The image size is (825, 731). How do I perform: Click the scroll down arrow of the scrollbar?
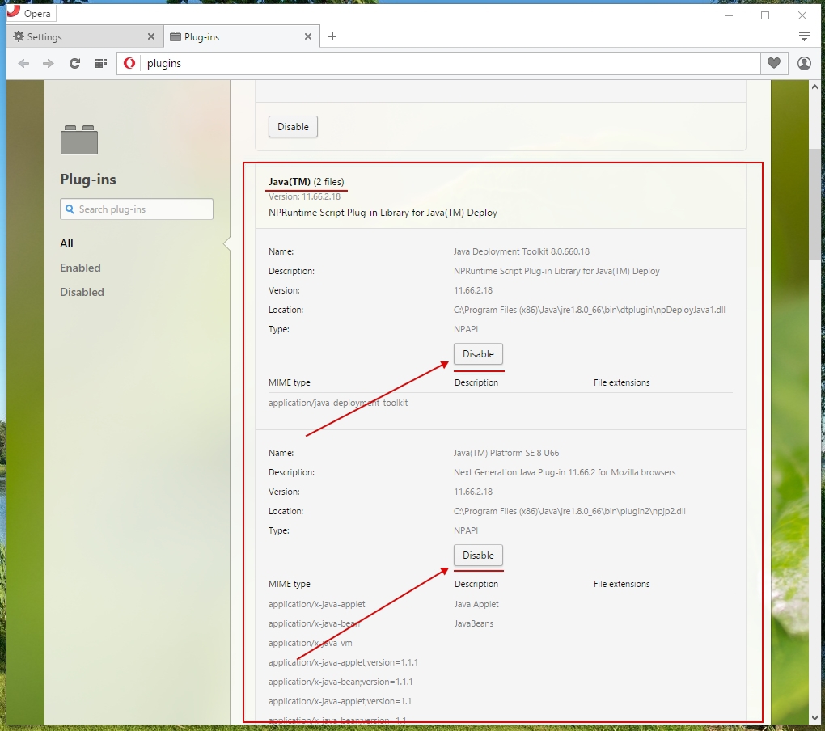coord(815,717)
